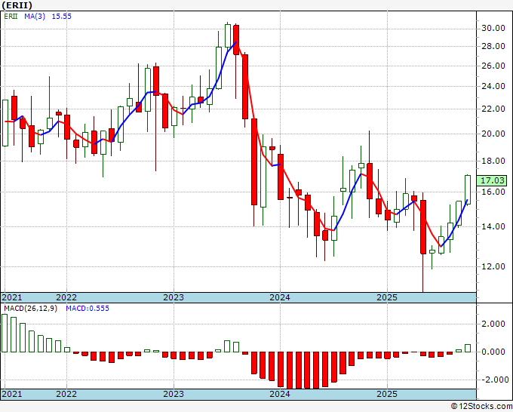Click the first tall green MACD bar in 2021
Viewport: 513px width, 412px height.
[x=5, y=333]
